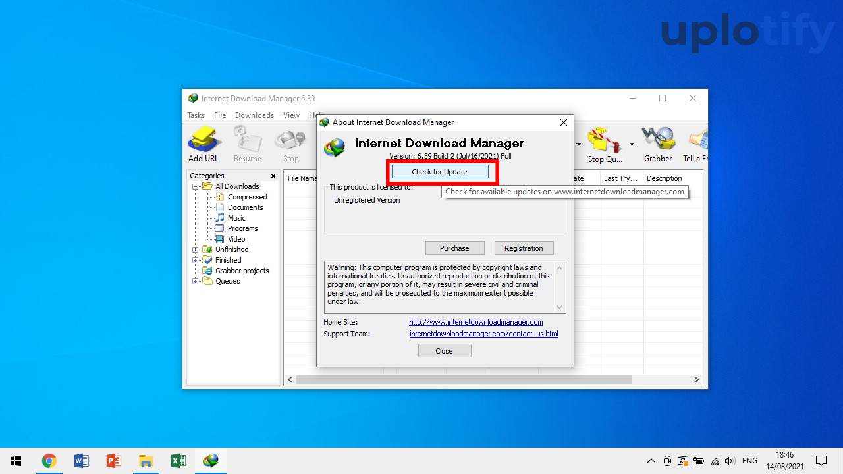Click the volume icon in system tray
This screenshot has width=843, height=474.
point(730,461)
